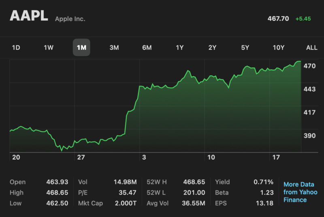Click the date label 27 on x-axis
The image size is (324, 217).
[81, 157]
